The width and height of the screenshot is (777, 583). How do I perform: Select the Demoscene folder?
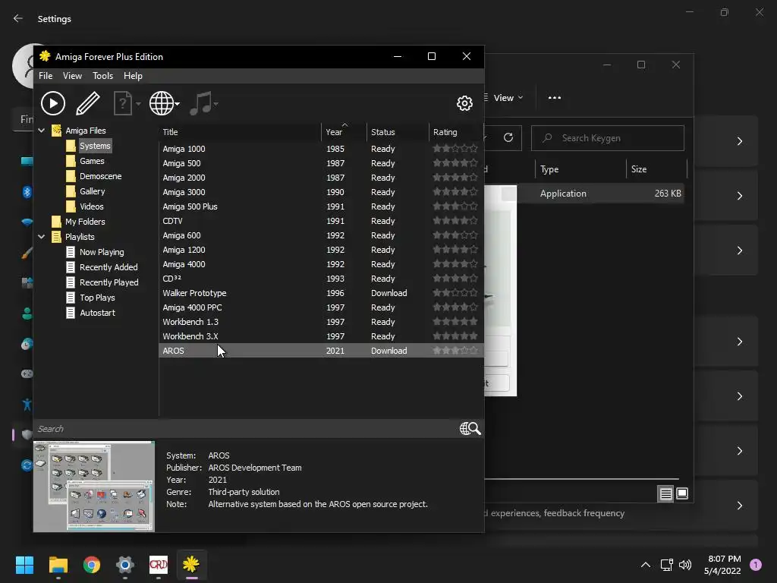(x=101, y=176)
